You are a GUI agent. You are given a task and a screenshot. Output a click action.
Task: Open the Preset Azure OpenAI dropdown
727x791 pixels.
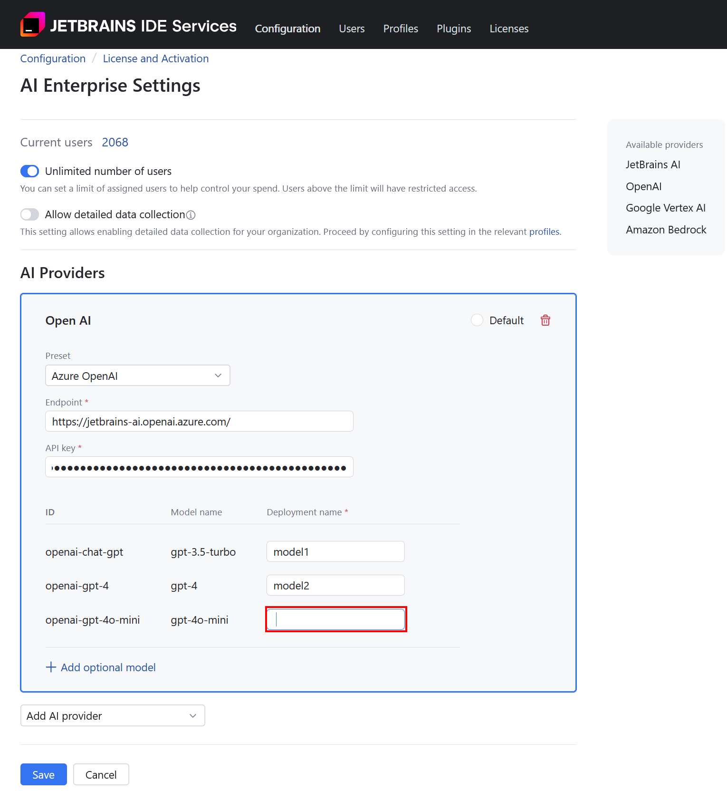tap(138, 376)
